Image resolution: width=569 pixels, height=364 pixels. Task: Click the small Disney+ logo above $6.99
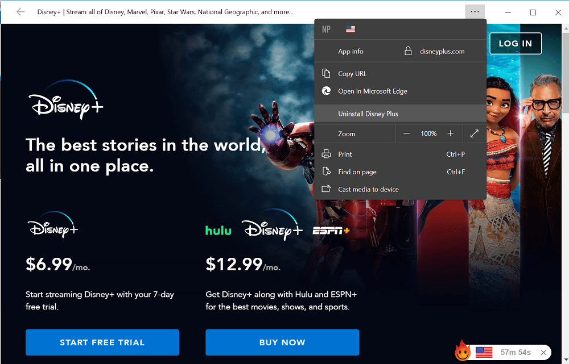(52, 224)
